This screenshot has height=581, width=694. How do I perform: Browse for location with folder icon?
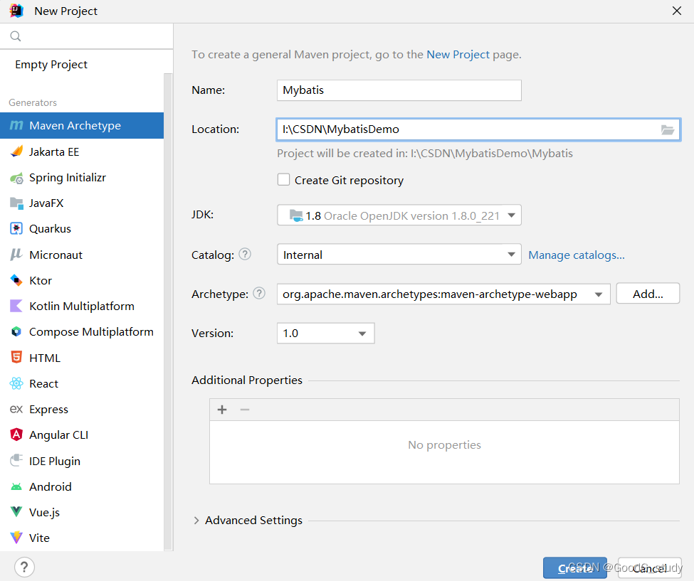pyautogui.click(x=667, y=129)
